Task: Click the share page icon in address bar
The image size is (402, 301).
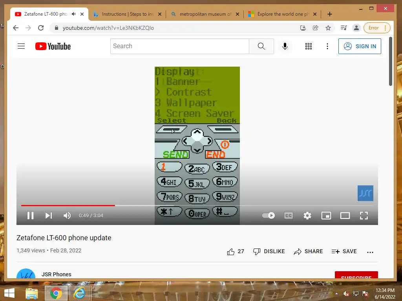Action: tap(315, 28)
